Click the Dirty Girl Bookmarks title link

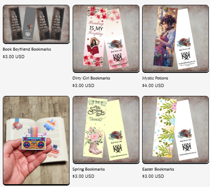click(91, 78)
